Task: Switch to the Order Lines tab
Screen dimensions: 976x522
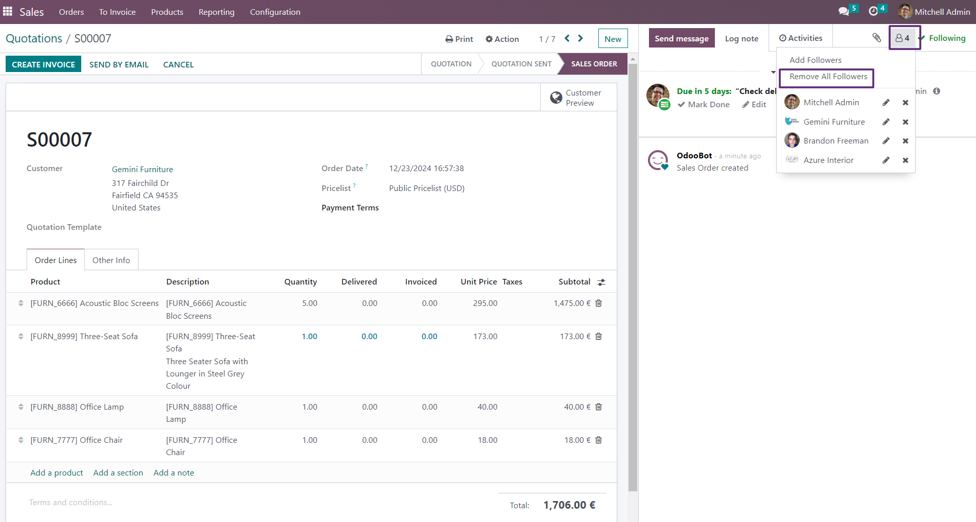Action: click(x=56, y=260)
